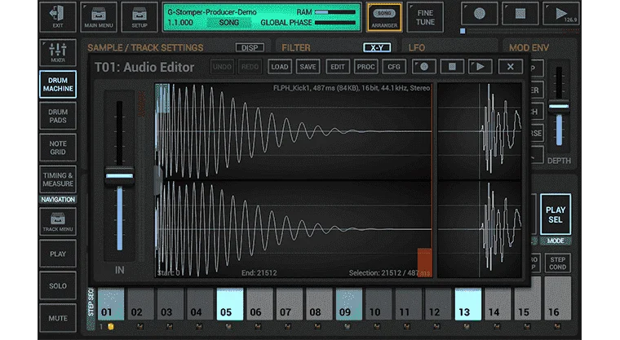Toggle step 07 in the sequencer
This screenshot has width=620, height=340.
[x=290, y=303]
